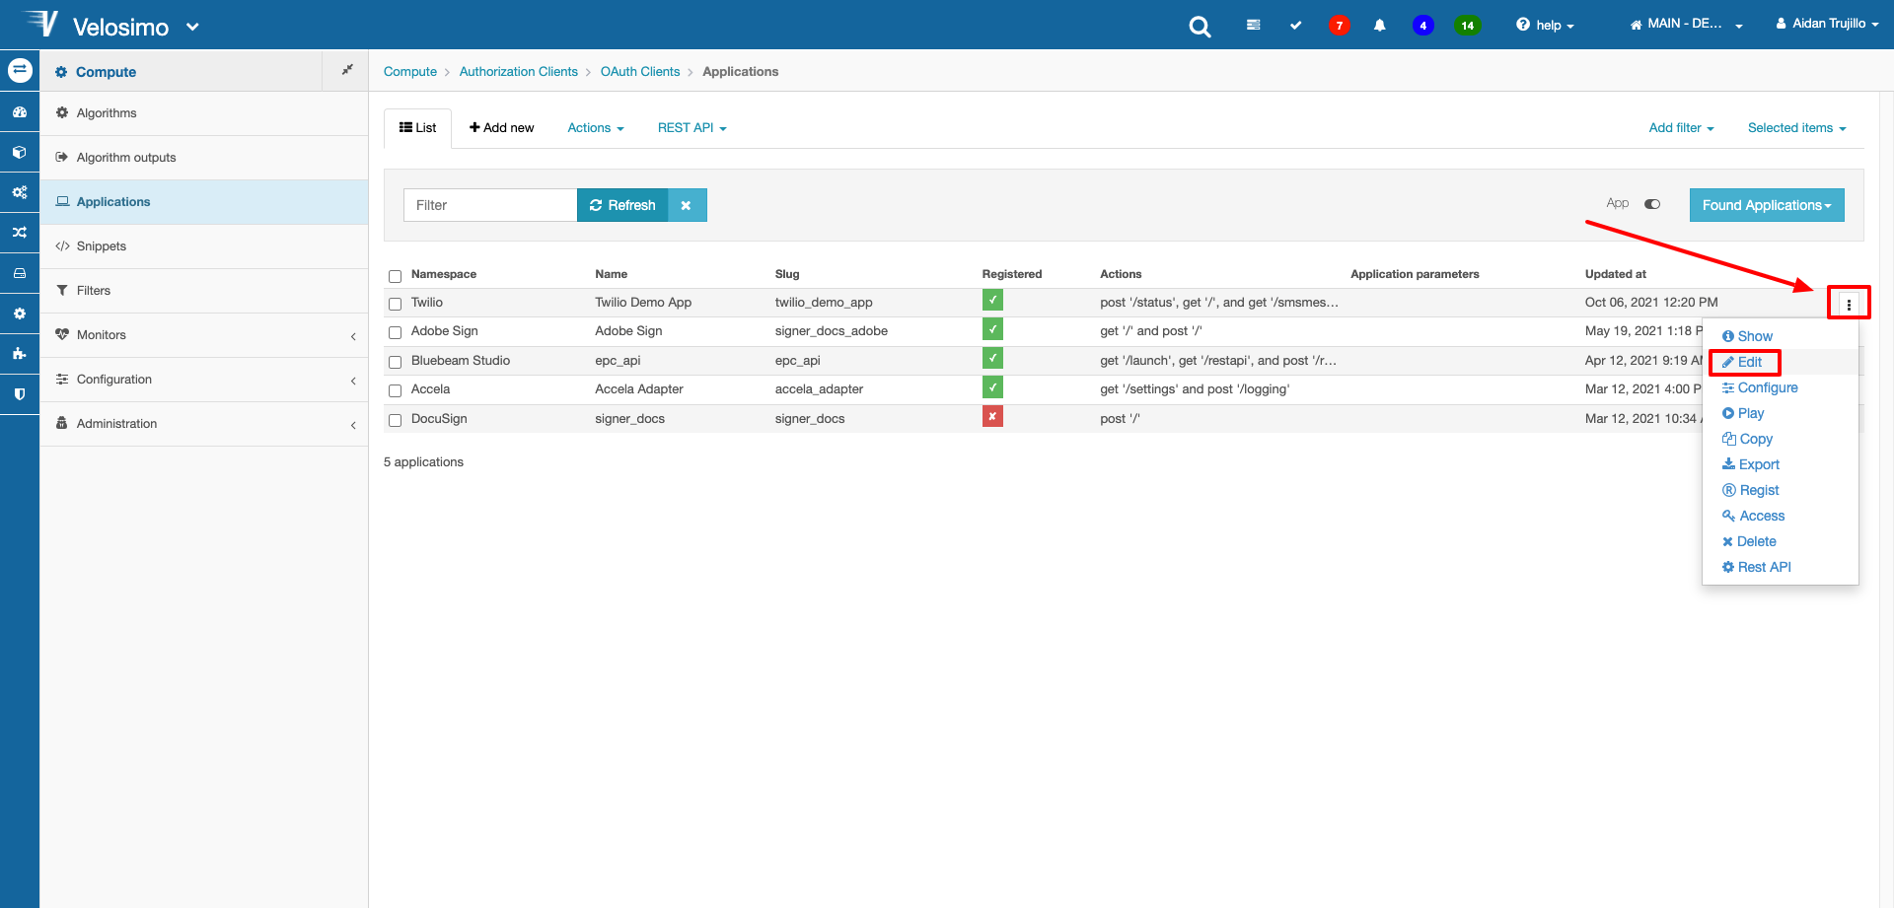Click the Add new button
The width and height of the screenshot is (1894, 908).
coord(502,128)
